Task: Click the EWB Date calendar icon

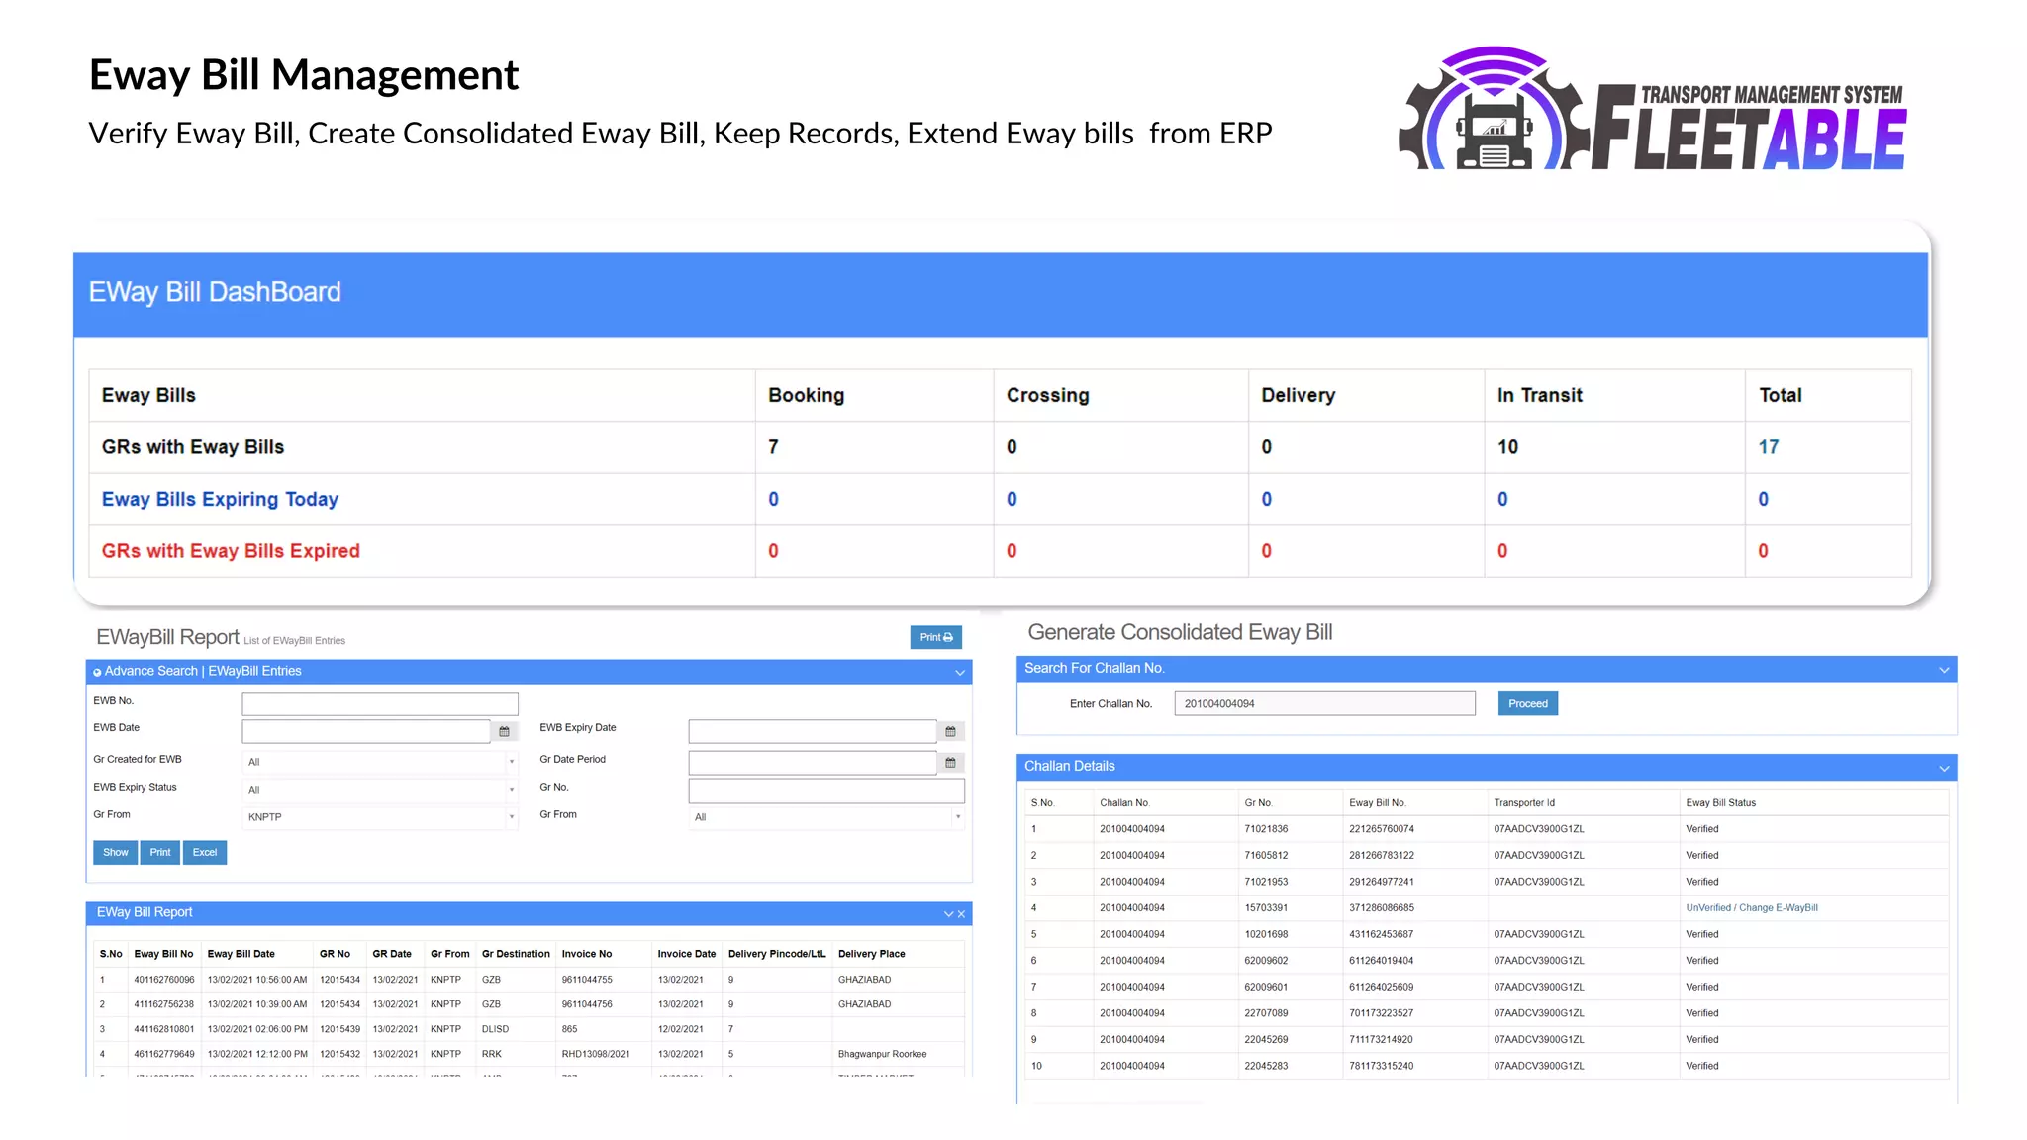Action: [504, 731]
